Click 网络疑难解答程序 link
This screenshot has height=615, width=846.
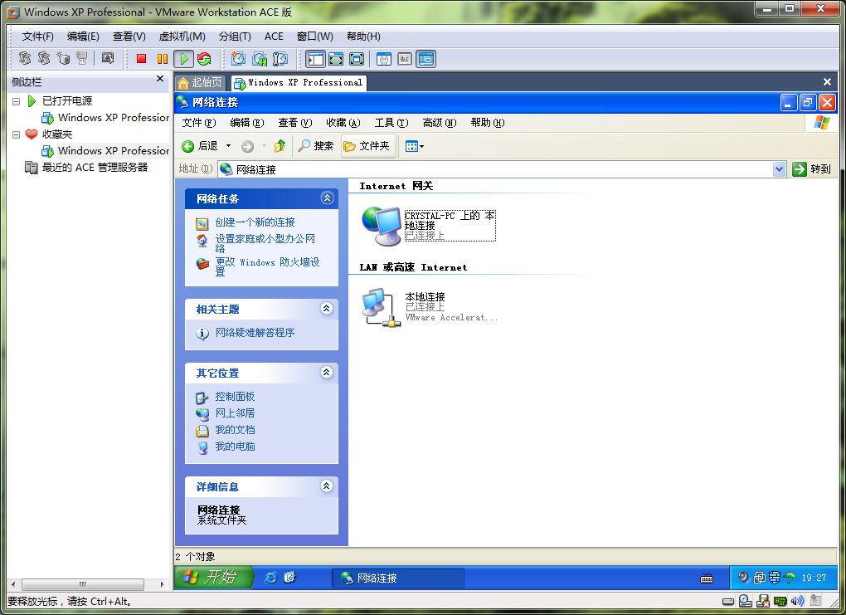pyautogui.click(x=255, y=333)
